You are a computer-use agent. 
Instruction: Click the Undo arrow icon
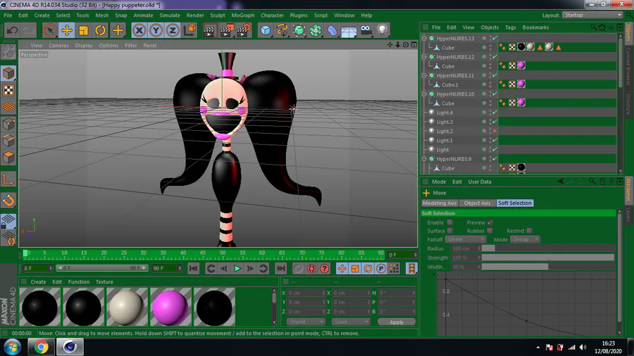[12, 30]
